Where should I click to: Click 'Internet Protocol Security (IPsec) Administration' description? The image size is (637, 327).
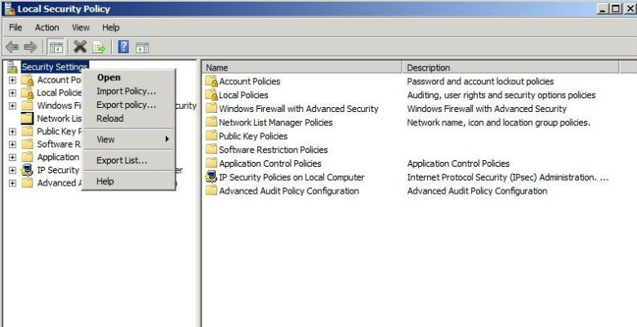click(x=508, y=177)
